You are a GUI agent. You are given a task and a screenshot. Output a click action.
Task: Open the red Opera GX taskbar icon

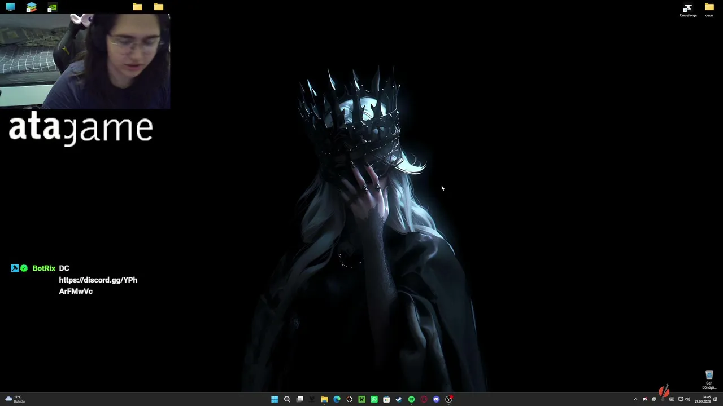click(x=424, y=399)
